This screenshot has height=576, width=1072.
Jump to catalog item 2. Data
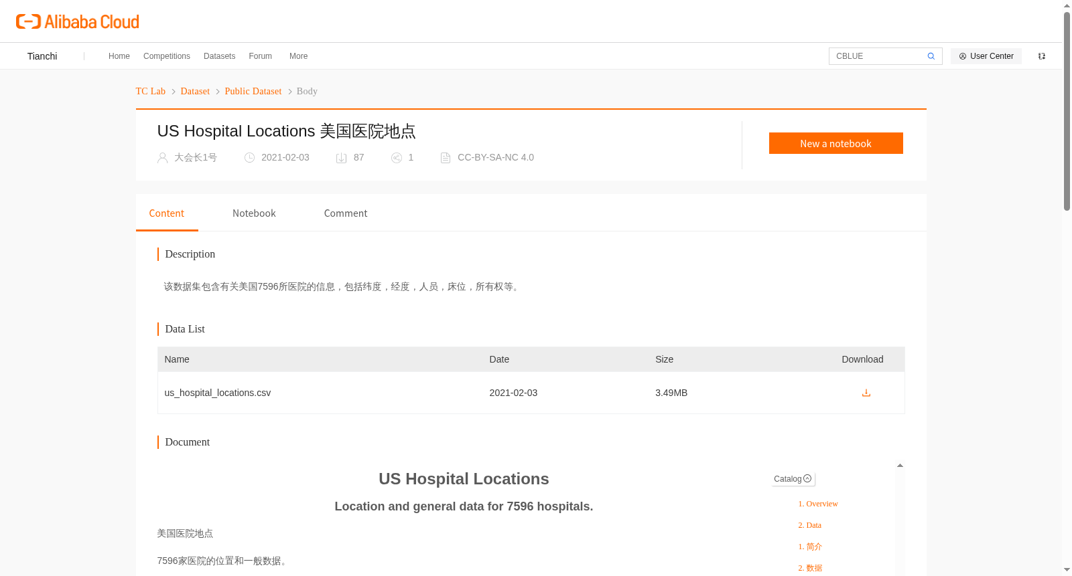click(x=809, y=526)
